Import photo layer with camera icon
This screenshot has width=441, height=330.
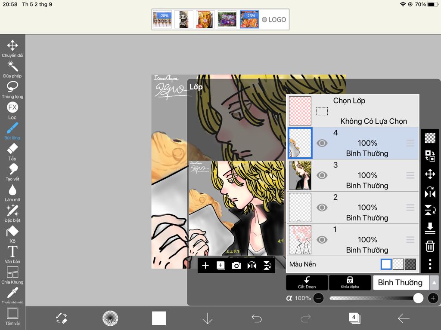[236, 266]
